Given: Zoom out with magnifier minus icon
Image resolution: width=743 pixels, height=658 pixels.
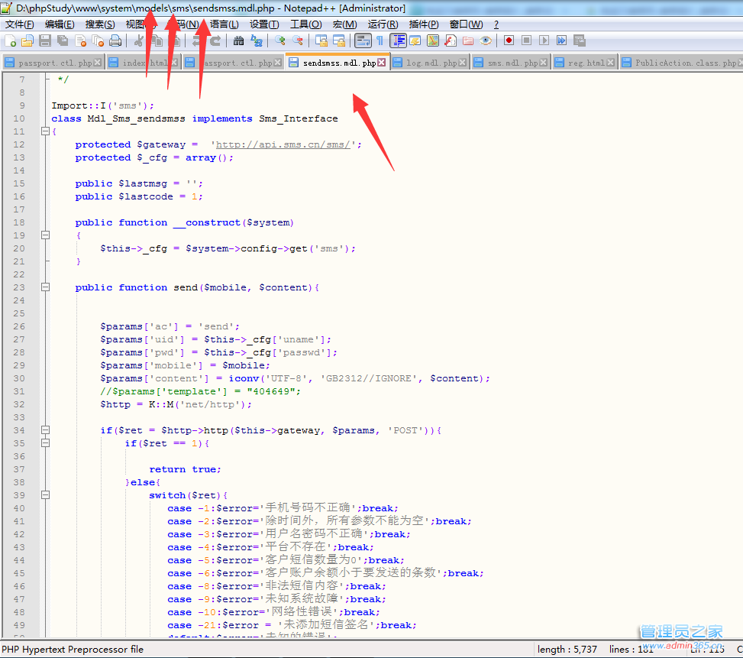Looking at the screenshot, I should point(298,41).
